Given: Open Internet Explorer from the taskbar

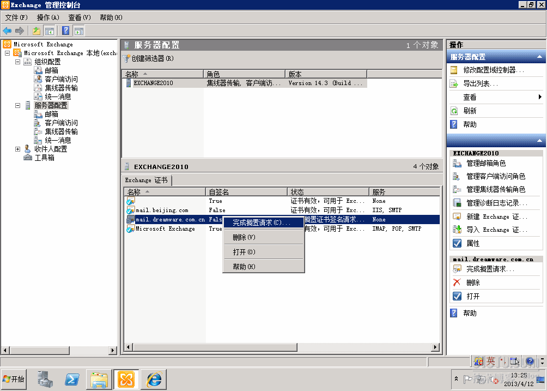Looking at the screenshot, I should coord(154,379).
